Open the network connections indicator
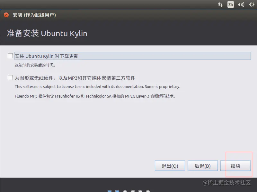The image size is (257, 192). pos(220,4)
